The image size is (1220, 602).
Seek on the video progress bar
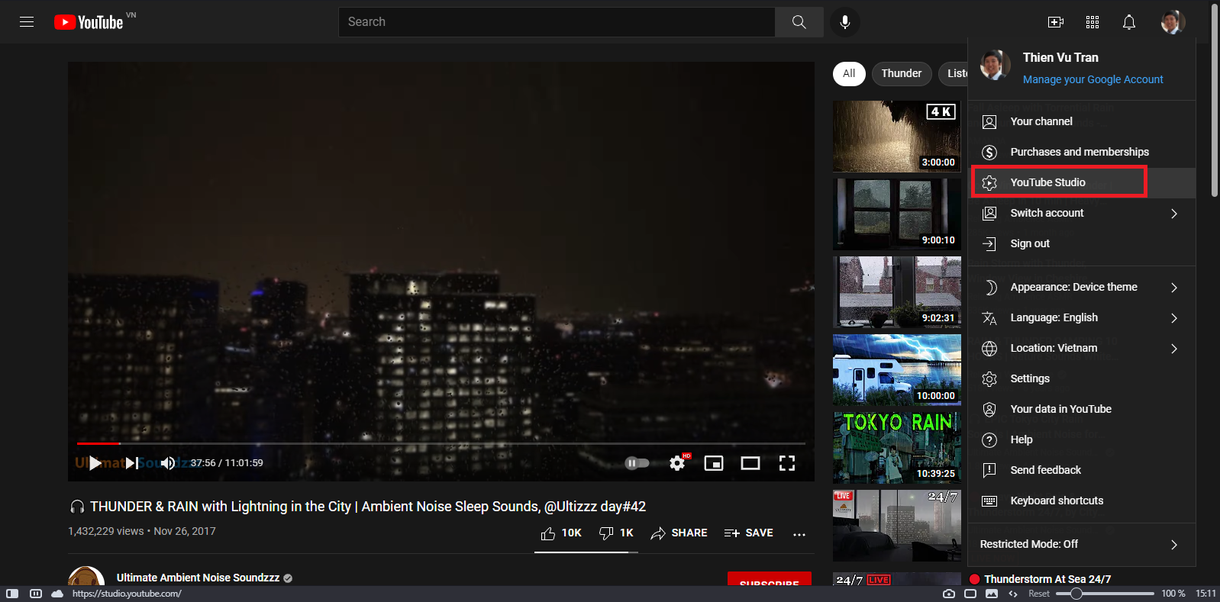coord(441,443)
